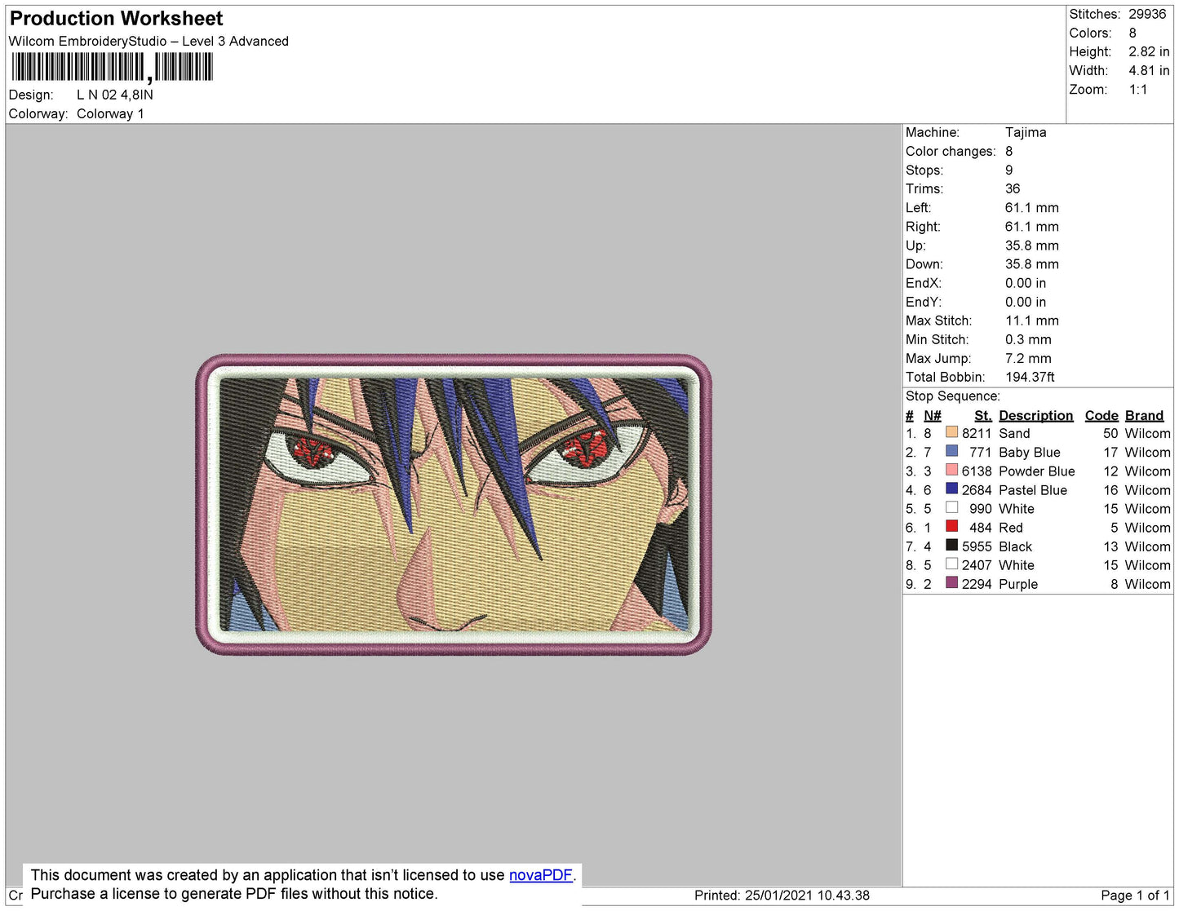
Task: Click the 'Purple' description text
Action: click(1018, 585)
